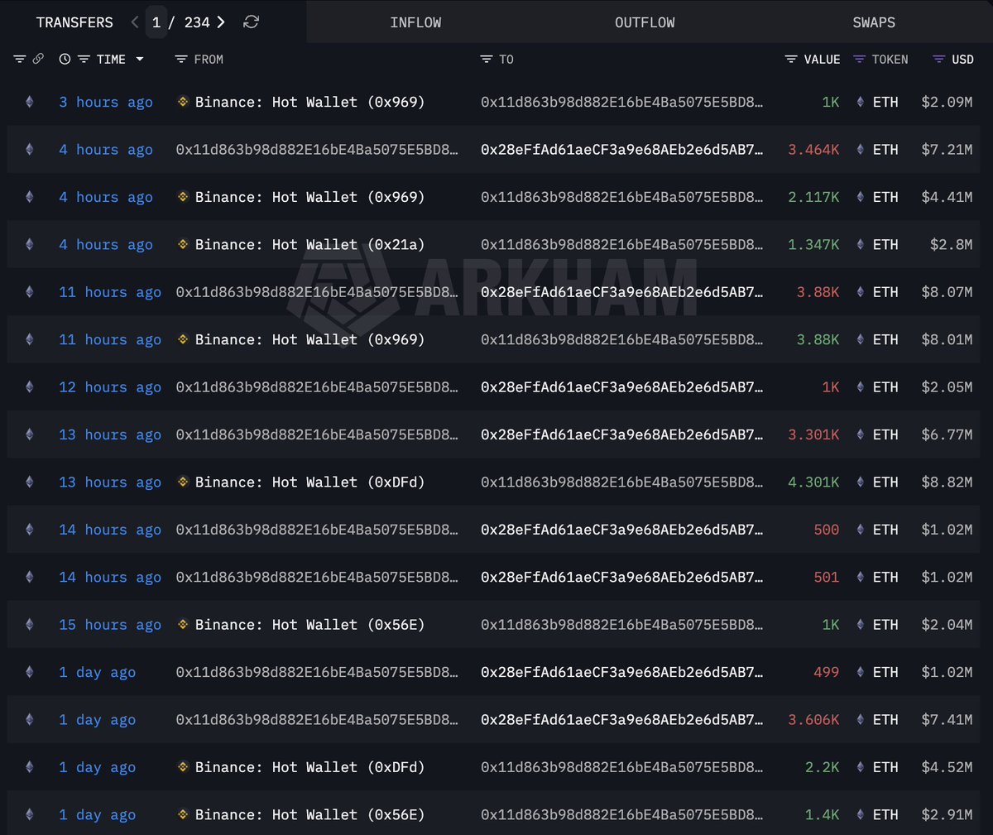The width and height of the screenshot is (993, 835).
Task: Click Binance logo beside Hot Wallet (0x21a)
Action: [183, 244]
